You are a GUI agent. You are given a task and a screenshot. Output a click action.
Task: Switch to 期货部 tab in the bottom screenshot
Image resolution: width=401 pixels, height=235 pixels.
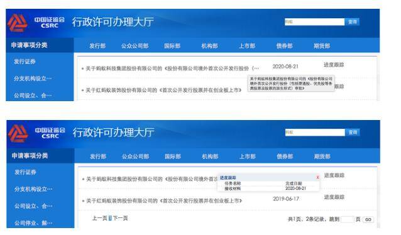tap(322, 156)
